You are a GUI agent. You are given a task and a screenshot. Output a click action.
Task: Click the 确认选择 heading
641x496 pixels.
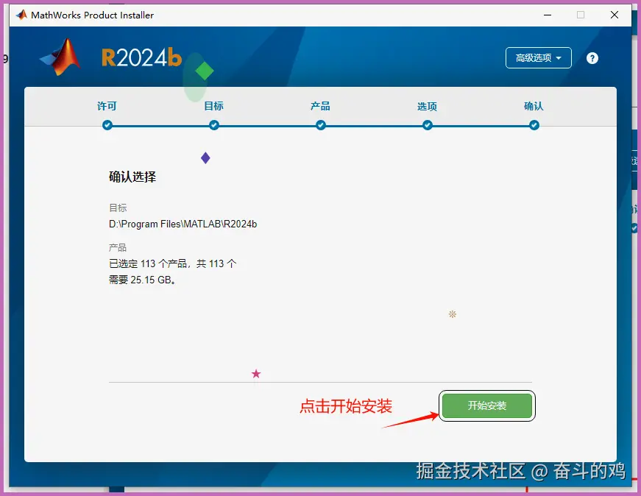[132, 177]
